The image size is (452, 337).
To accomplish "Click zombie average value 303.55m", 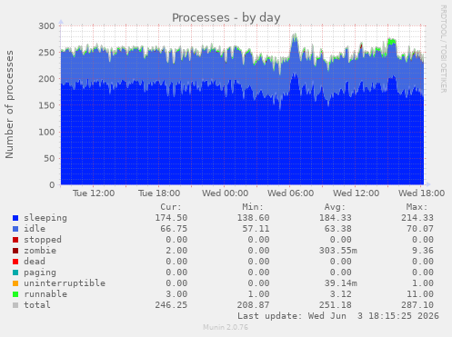I will click(338, 251).
